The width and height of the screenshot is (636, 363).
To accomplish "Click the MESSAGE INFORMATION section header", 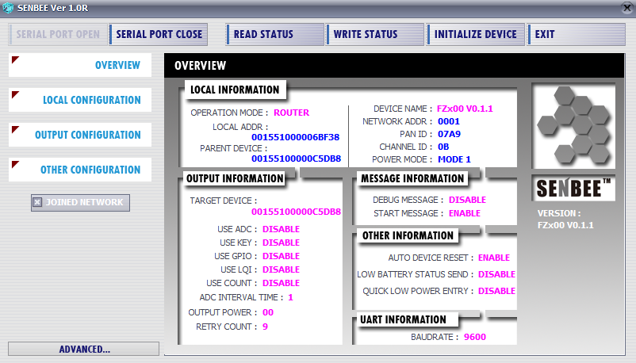I will pyautogui.click(x=412, y=178).
